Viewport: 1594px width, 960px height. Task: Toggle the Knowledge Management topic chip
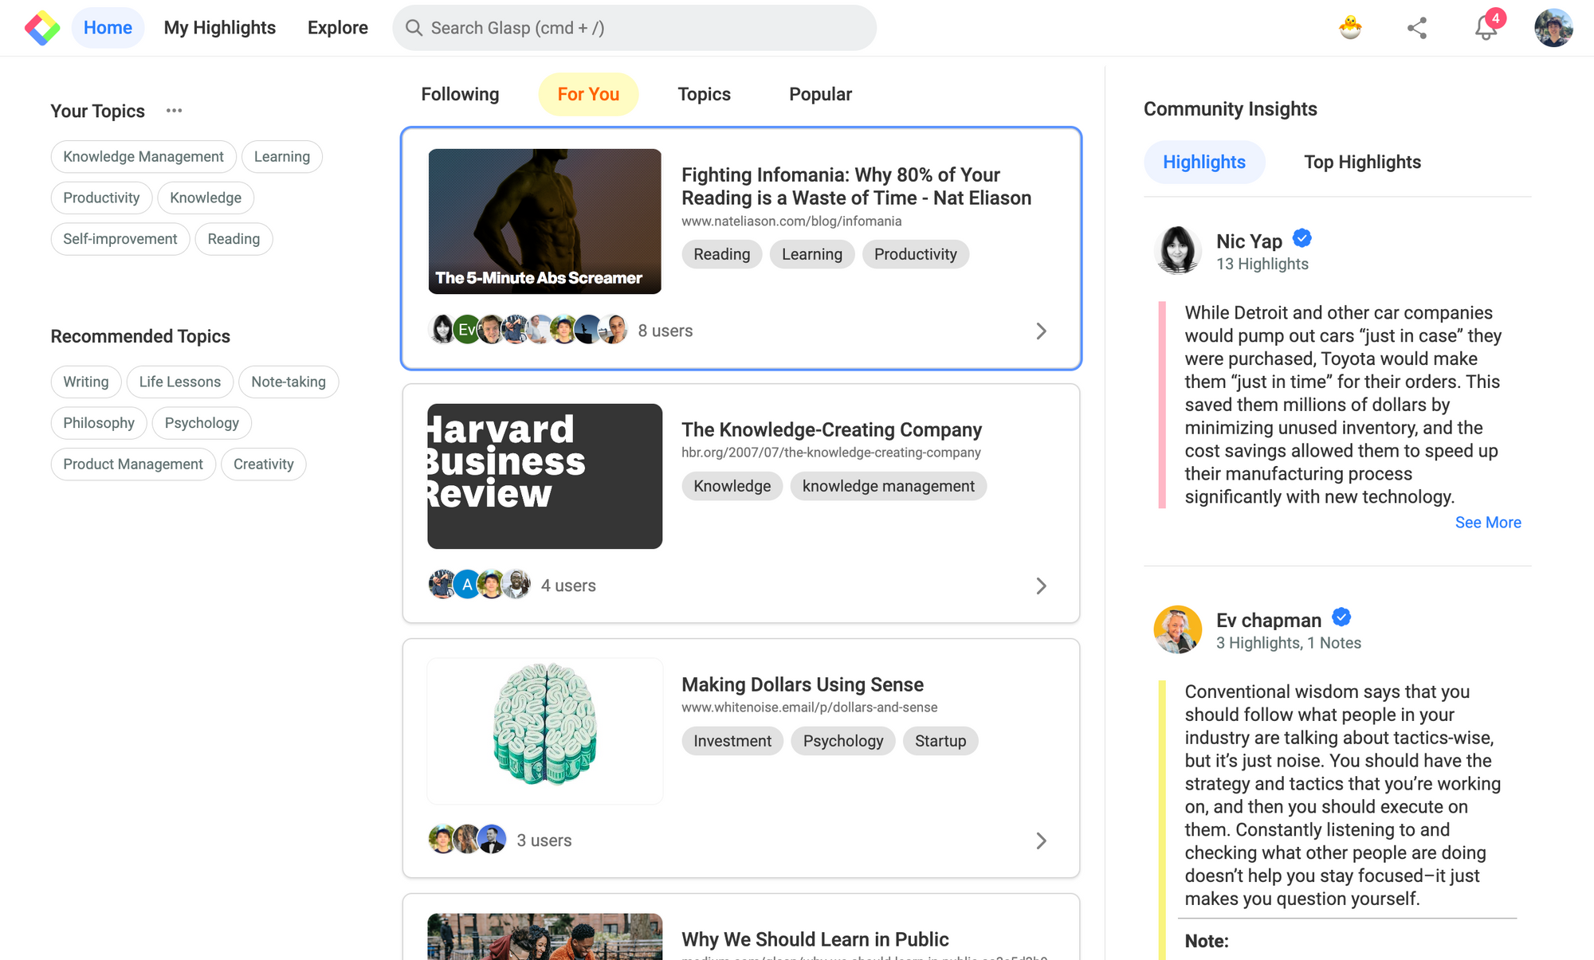pos(143,157)
